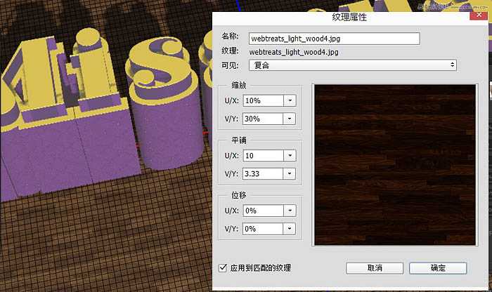Click the 名称 texture name input field
492x292 pixels.
coord(334,39)
